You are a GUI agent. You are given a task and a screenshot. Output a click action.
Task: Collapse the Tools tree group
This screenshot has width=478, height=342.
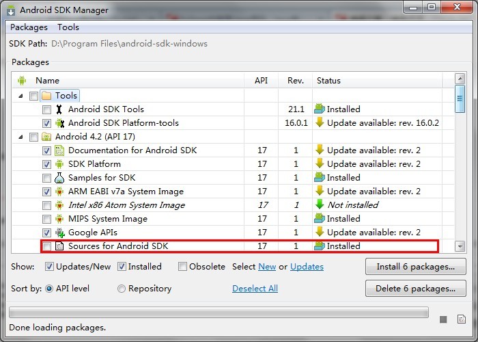coord(20,96)
